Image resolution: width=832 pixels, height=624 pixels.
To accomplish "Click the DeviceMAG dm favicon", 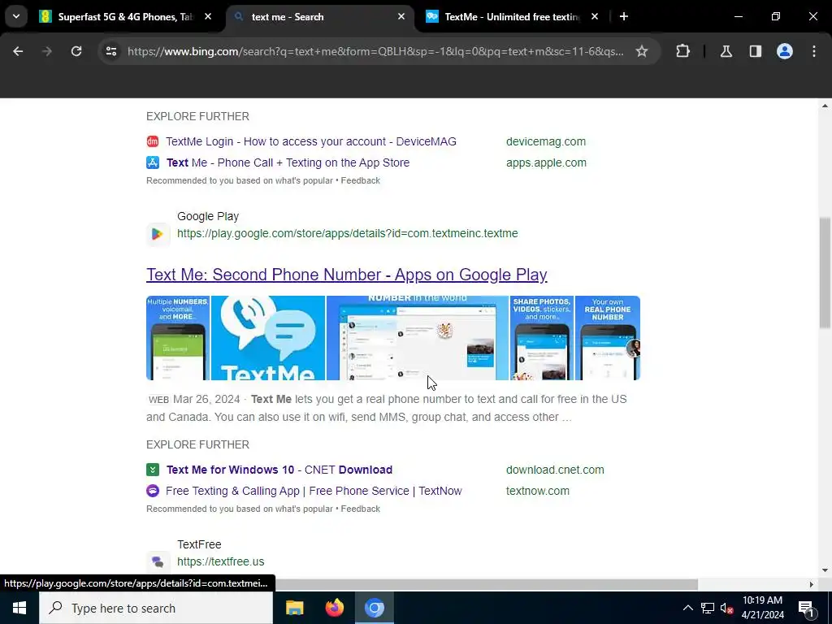I will pyautogui.click(x=153, y=141).
